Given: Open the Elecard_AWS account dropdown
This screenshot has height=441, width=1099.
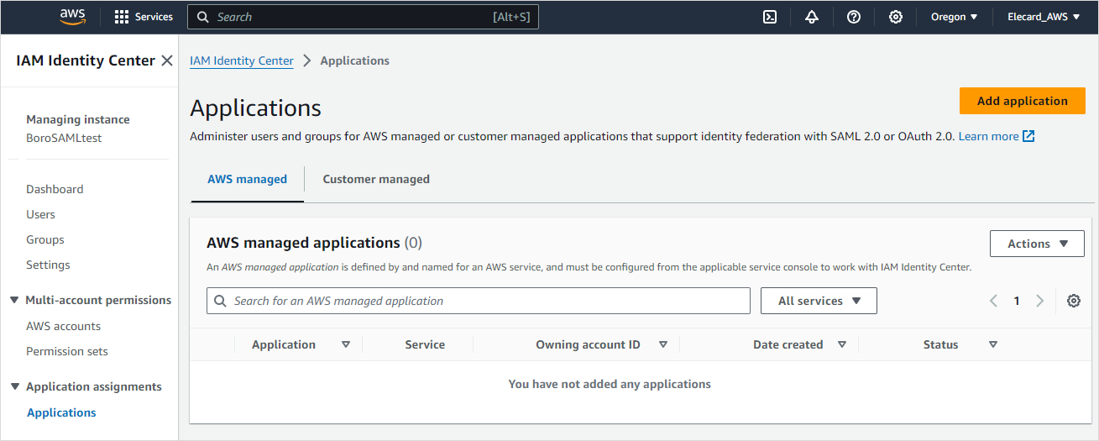Looking at the screenshot, I should click(x=1044, y=17).
